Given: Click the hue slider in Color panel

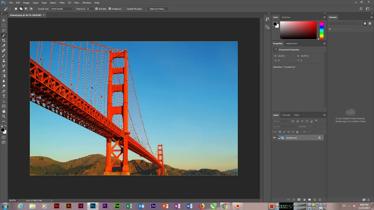Looking at the screenshot, I should click(x=321, y=30).
